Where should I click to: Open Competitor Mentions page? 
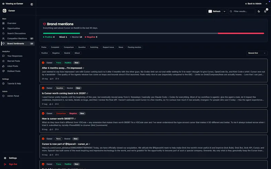[x=18, y=39]
